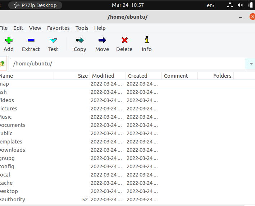
Task: Click the green plus Add icon
Action: pos(9,40)
